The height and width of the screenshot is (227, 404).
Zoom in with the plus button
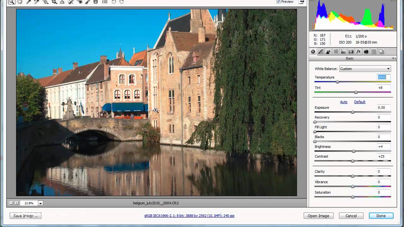(16, 203)
